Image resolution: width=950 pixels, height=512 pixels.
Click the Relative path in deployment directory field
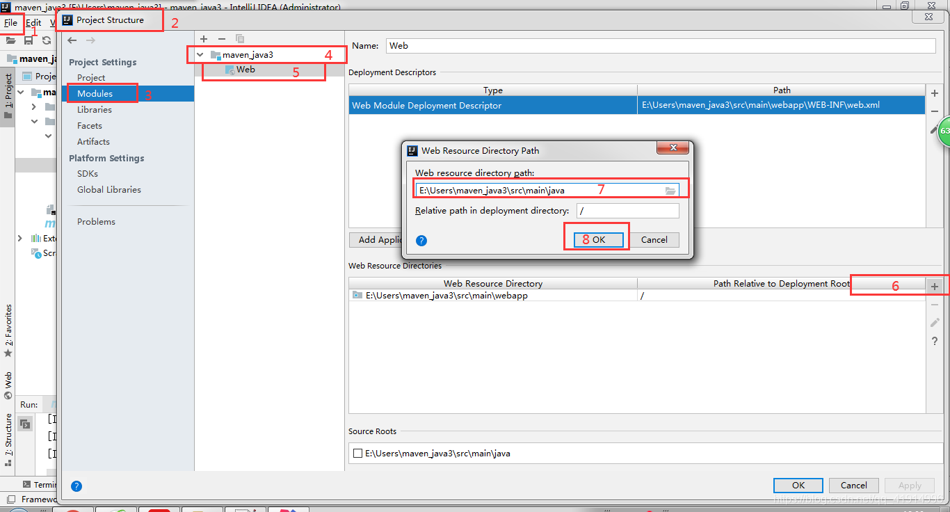628,210
